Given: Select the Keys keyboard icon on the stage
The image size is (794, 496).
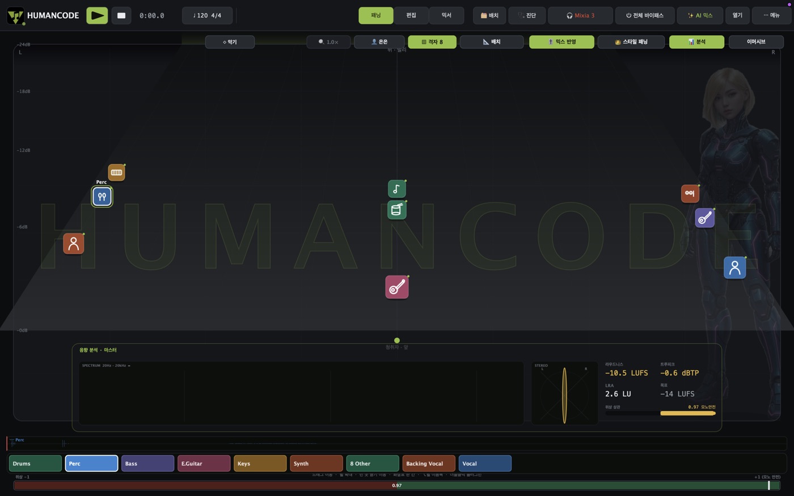Looking at the screenshot, I should point(116,172).
